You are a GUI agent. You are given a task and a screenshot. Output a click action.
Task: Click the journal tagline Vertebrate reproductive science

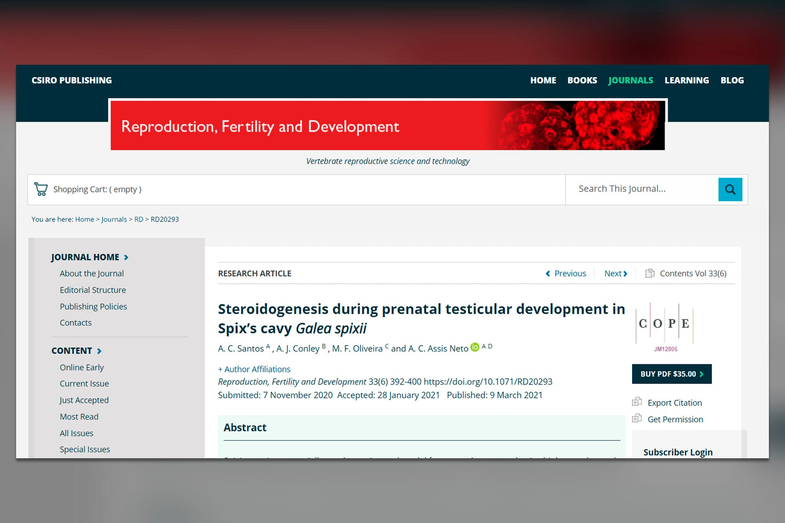click(x=388, y=161)
